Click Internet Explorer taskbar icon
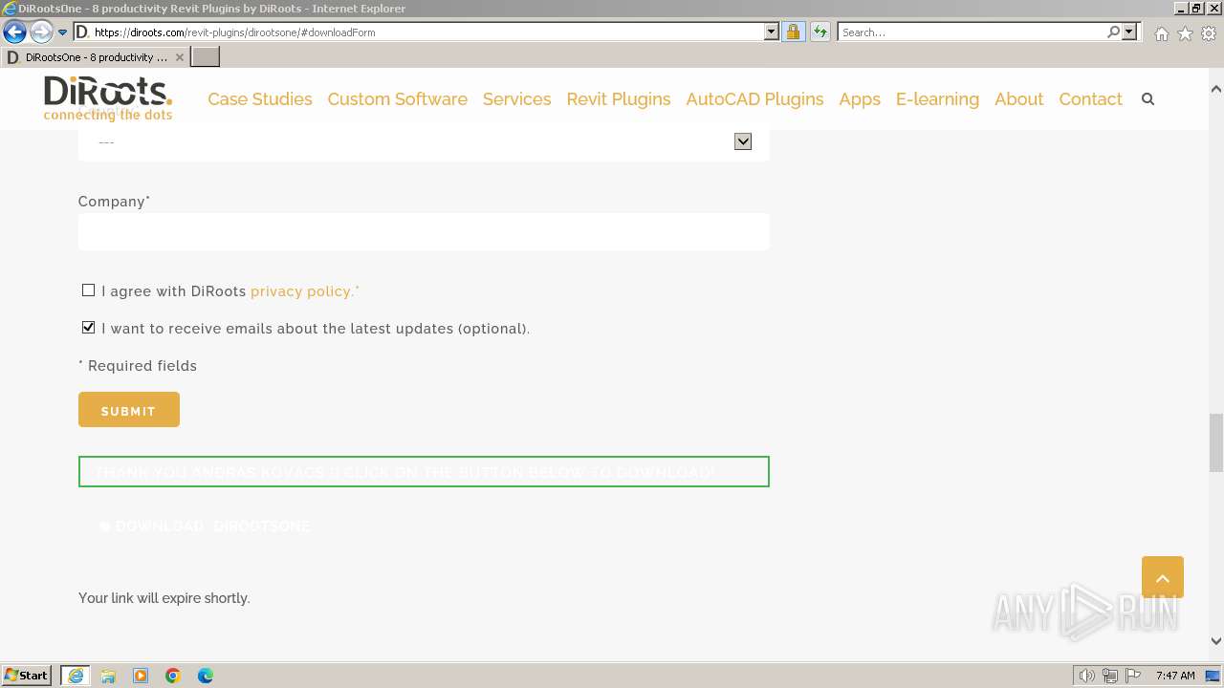 [76, 676]
